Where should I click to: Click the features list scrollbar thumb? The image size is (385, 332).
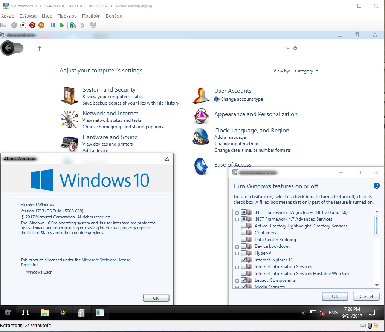point(377,225)
